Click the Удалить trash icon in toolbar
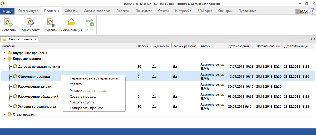Viewport: 316px width, 135px height. point(51,23)
